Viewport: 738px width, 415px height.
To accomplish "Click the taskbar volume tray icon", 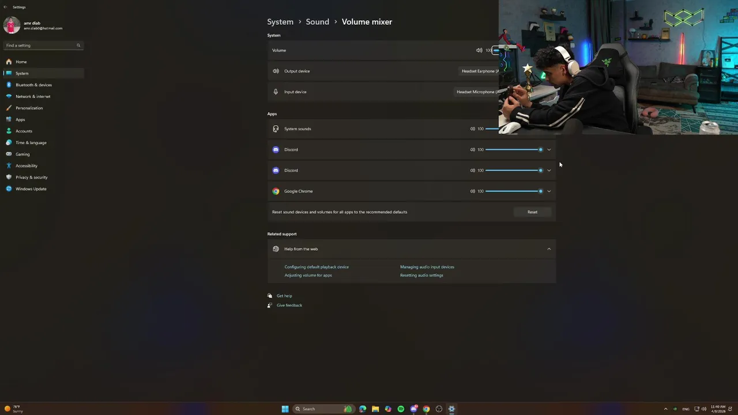I will tap(703, 409).
